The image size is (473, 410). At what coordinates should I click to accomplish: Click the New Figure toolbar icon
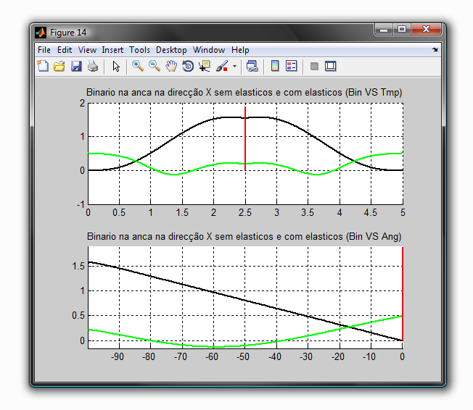43,67
